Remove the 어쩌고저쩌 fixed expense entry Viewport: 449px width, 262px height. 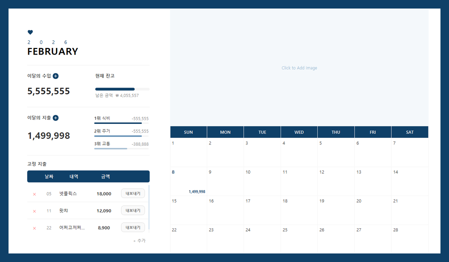point(34,228)
